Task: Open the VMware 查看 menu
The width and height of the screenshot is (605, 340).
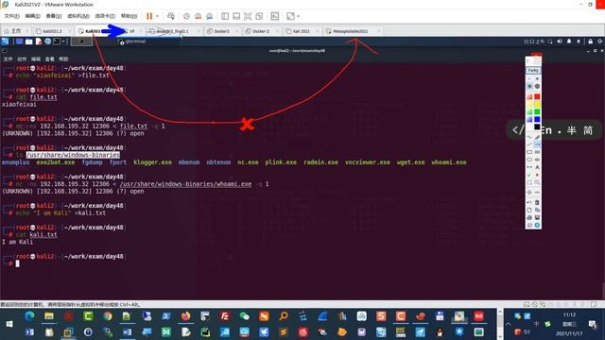Action: [54, 16]
